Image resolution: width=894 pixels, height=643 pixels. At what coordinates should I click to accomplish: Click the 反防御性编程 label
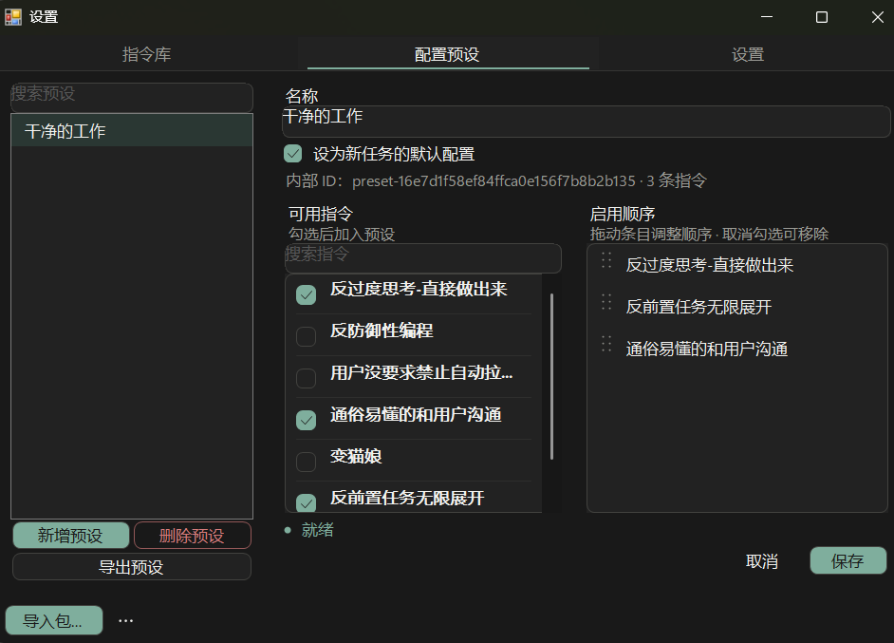[x=382, y=331]
